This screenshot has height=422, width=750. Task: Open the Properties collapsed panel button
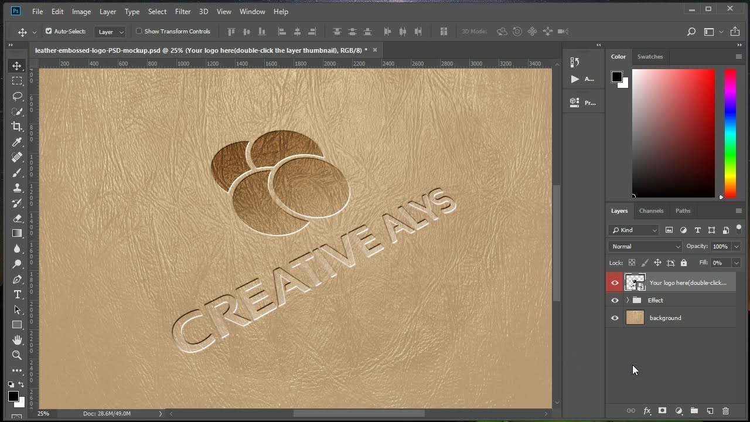pos(582,103)
